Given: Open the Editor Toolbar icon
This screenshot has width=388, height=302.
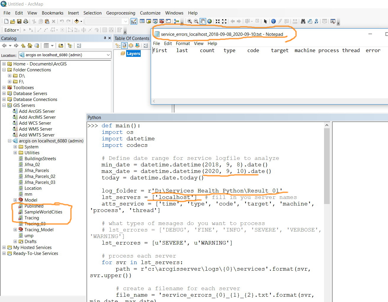Looking at the screenshot, I should (x=134, y=21).
